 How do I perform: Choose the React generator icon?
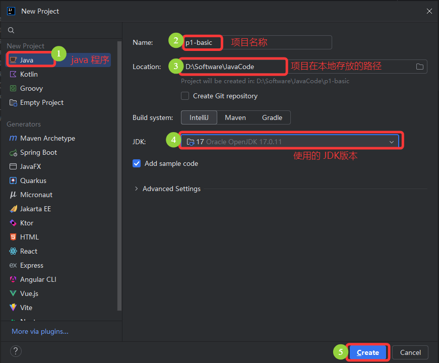tap(13, 251)
